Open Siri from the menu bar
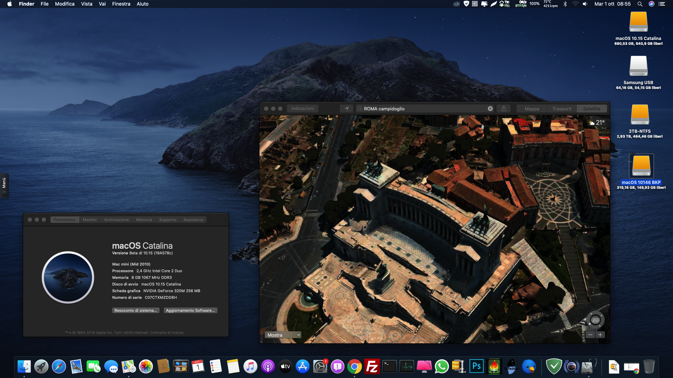Viewport: 673px width, 378px height. pos(651,4)
